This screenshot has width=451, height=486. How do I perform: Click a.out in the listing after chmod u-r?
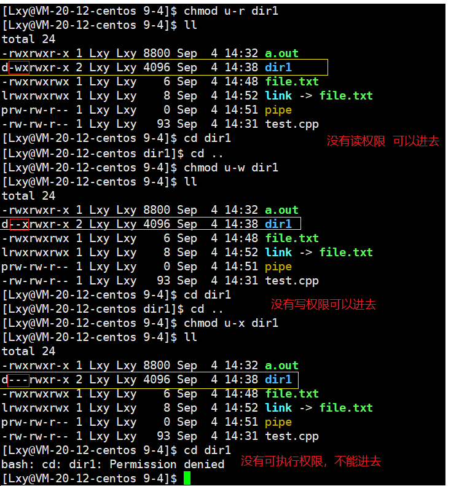(x=281, y=53)
